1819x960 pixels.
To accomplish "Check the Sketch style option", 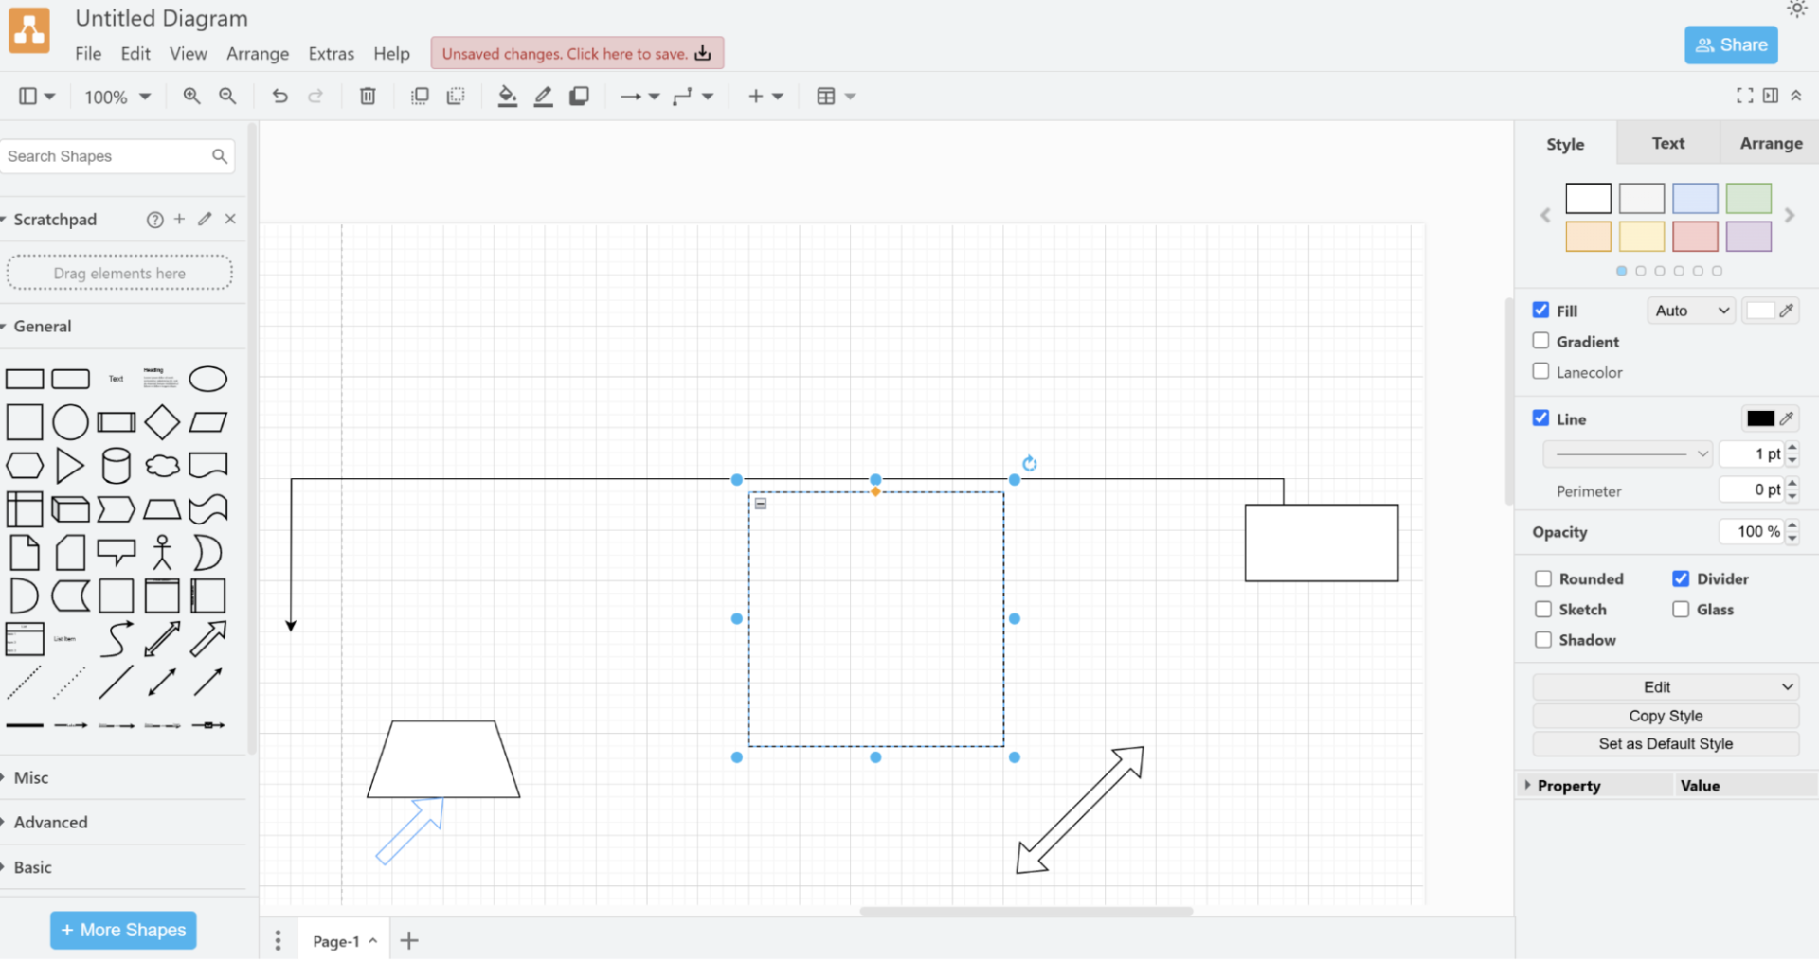I will [1543, 610].
